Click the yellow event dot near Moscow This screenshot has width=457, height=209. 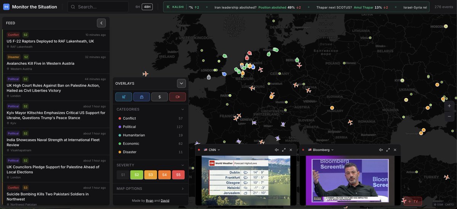[446, 26]
